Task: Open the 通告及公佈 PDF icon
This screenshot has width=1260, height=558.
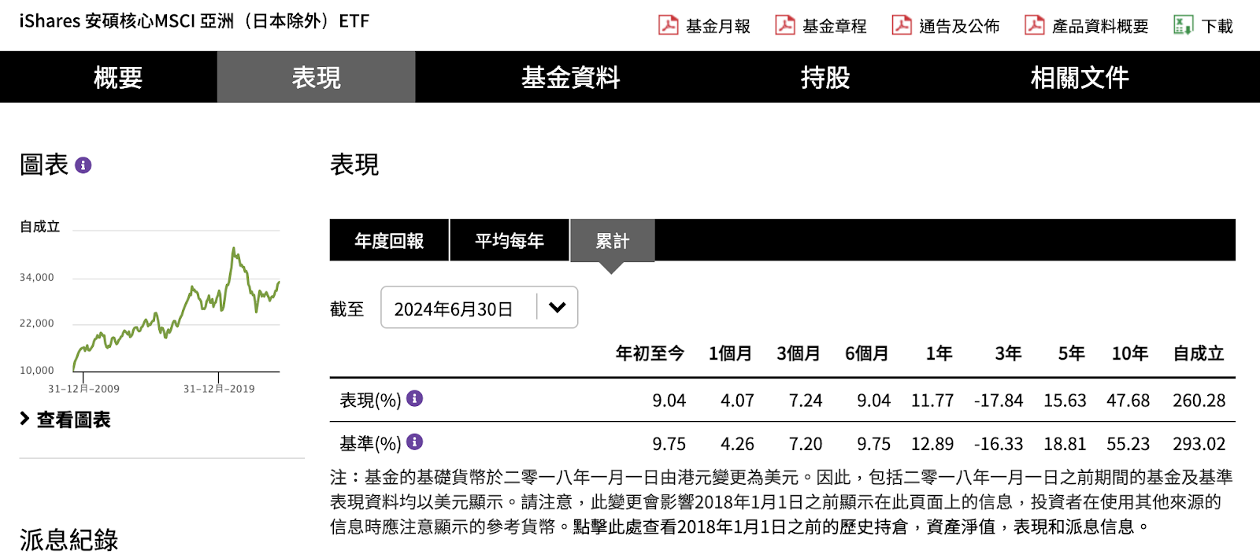Action: 901,25
